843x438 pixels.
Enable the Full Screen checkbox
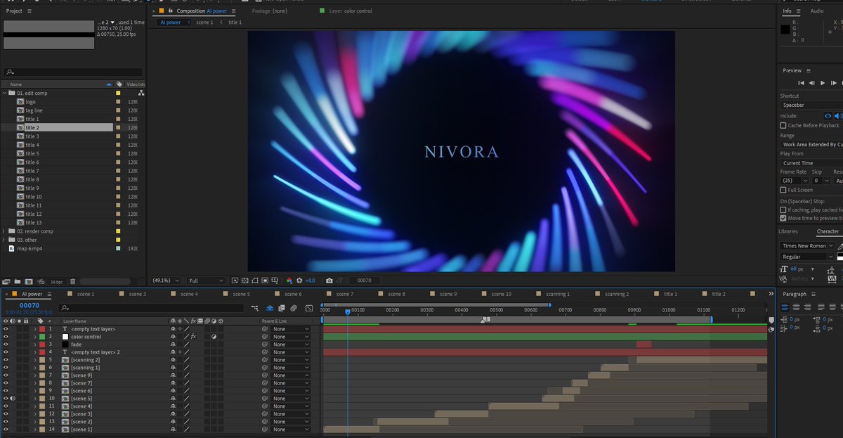(x=783, y=190)
